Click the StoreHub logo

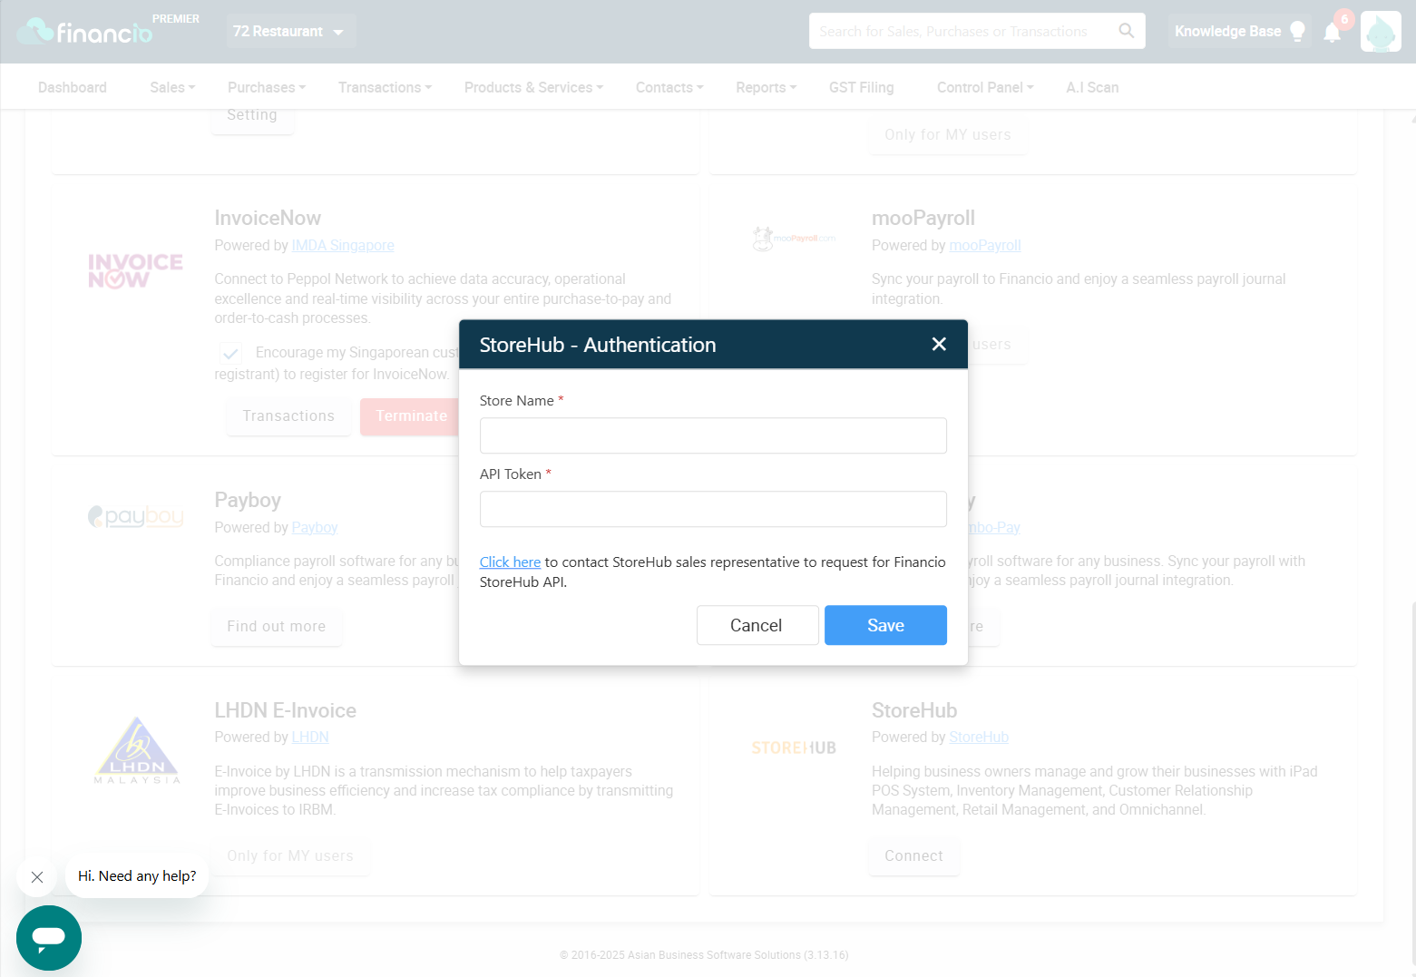(794, 747)
